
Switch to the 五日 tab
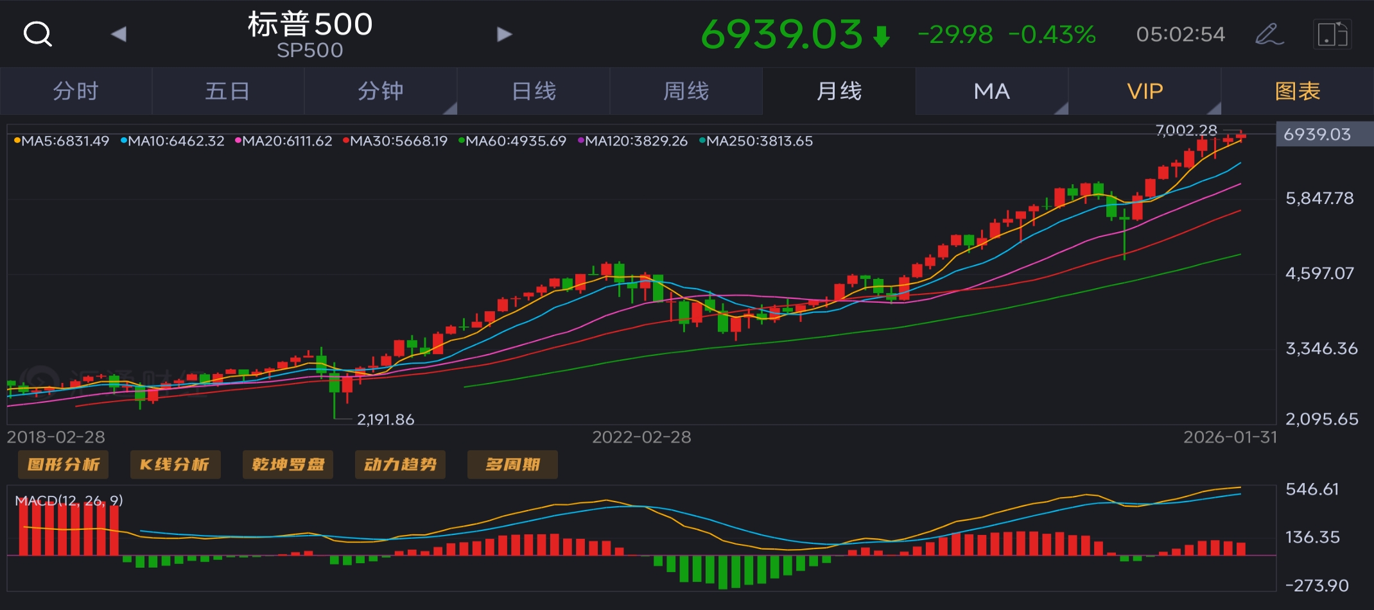228,91
